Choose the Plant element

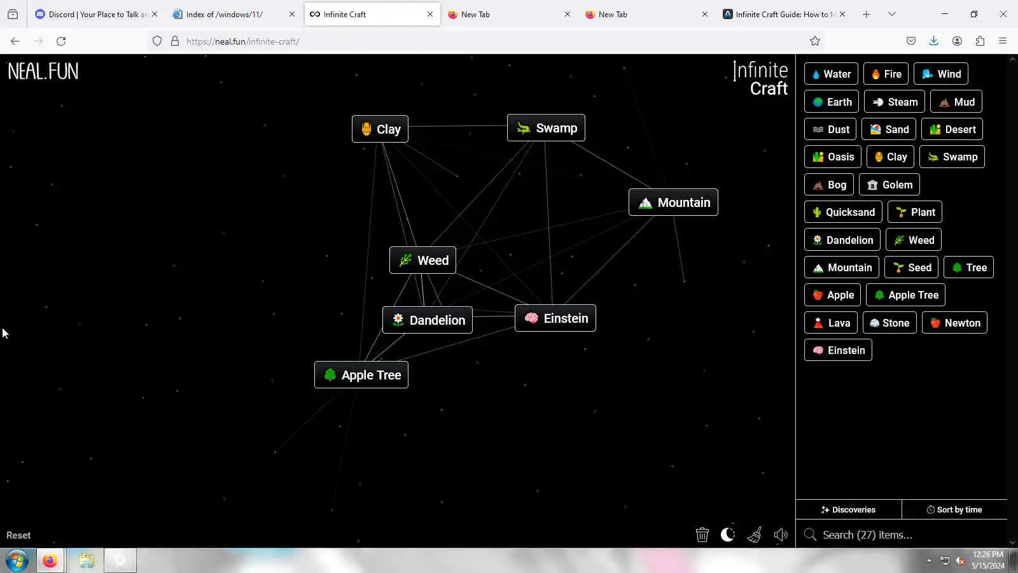coord(915,212)
